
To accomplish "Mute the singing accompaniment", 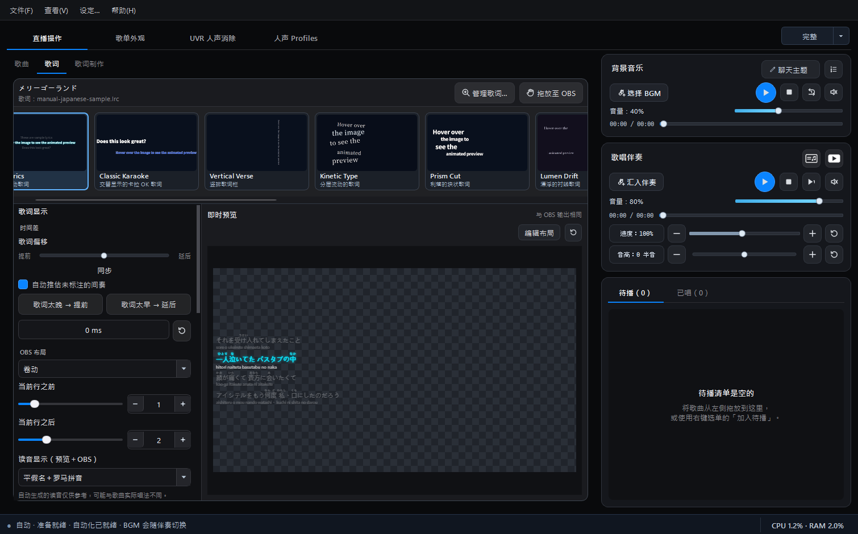I will tap(834, 182).
